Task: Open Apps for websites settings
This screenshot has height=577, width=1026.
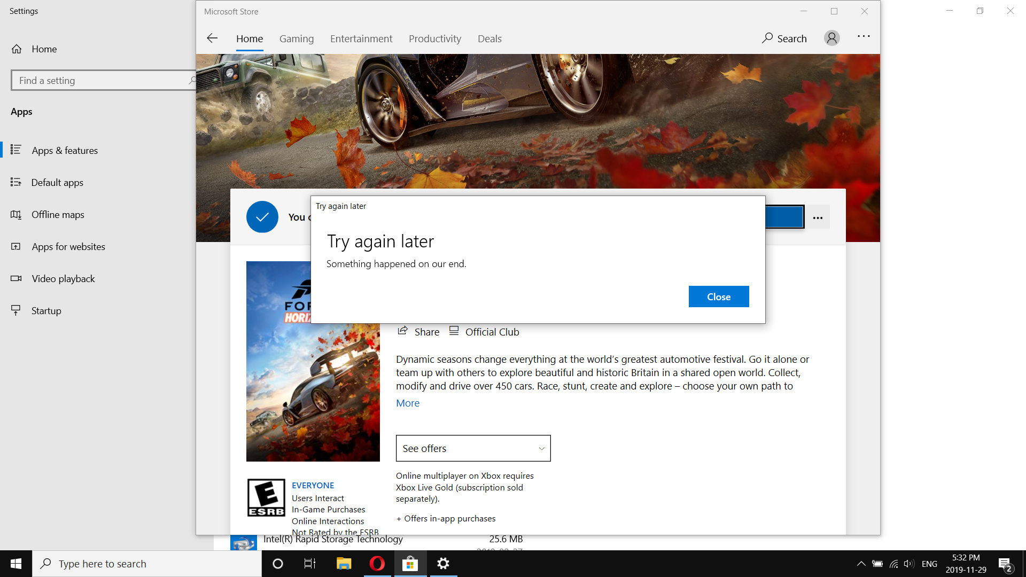Action: click(x=68, y=247)
